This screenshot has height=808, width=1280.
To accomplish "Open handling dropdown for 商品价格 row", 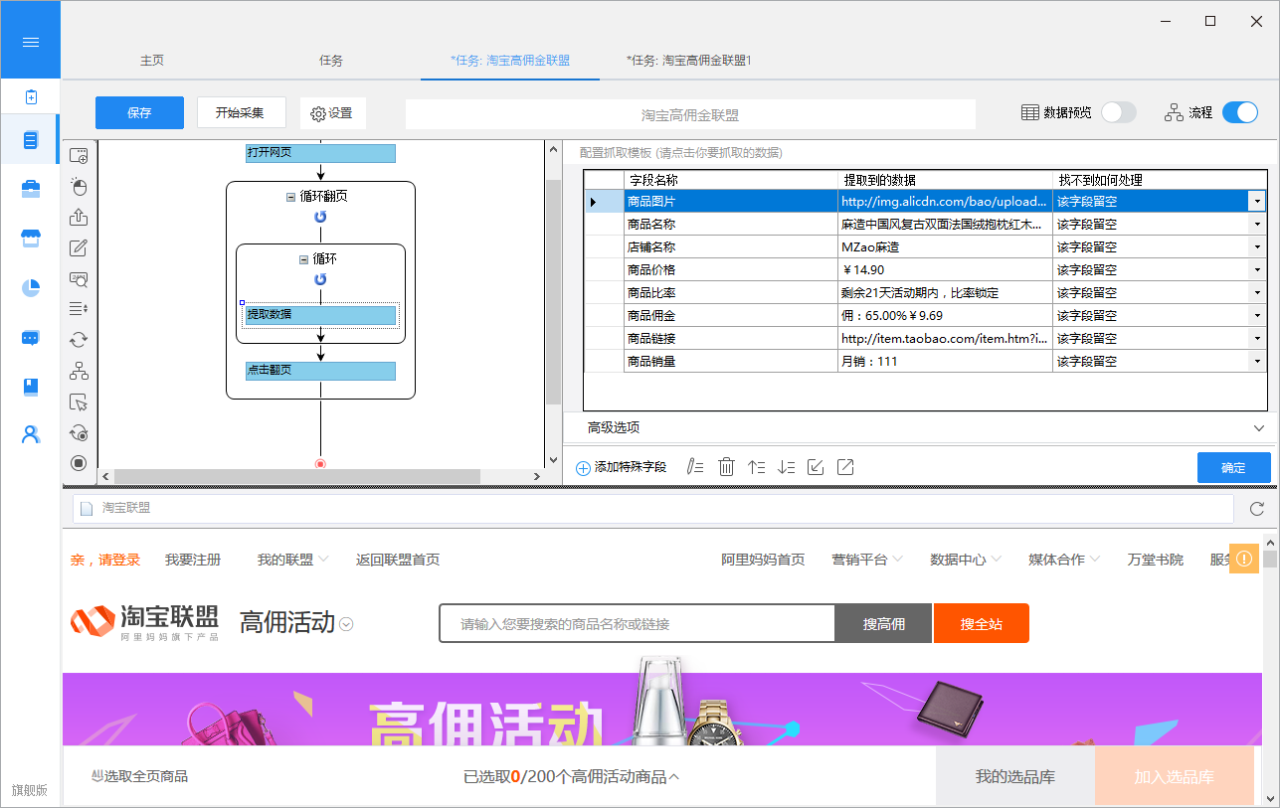I will 1258,270.
